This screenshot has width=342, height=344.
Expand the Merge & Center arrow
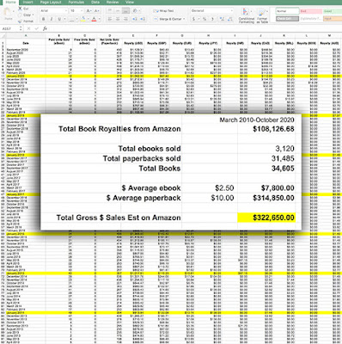[x=184, y=19]
